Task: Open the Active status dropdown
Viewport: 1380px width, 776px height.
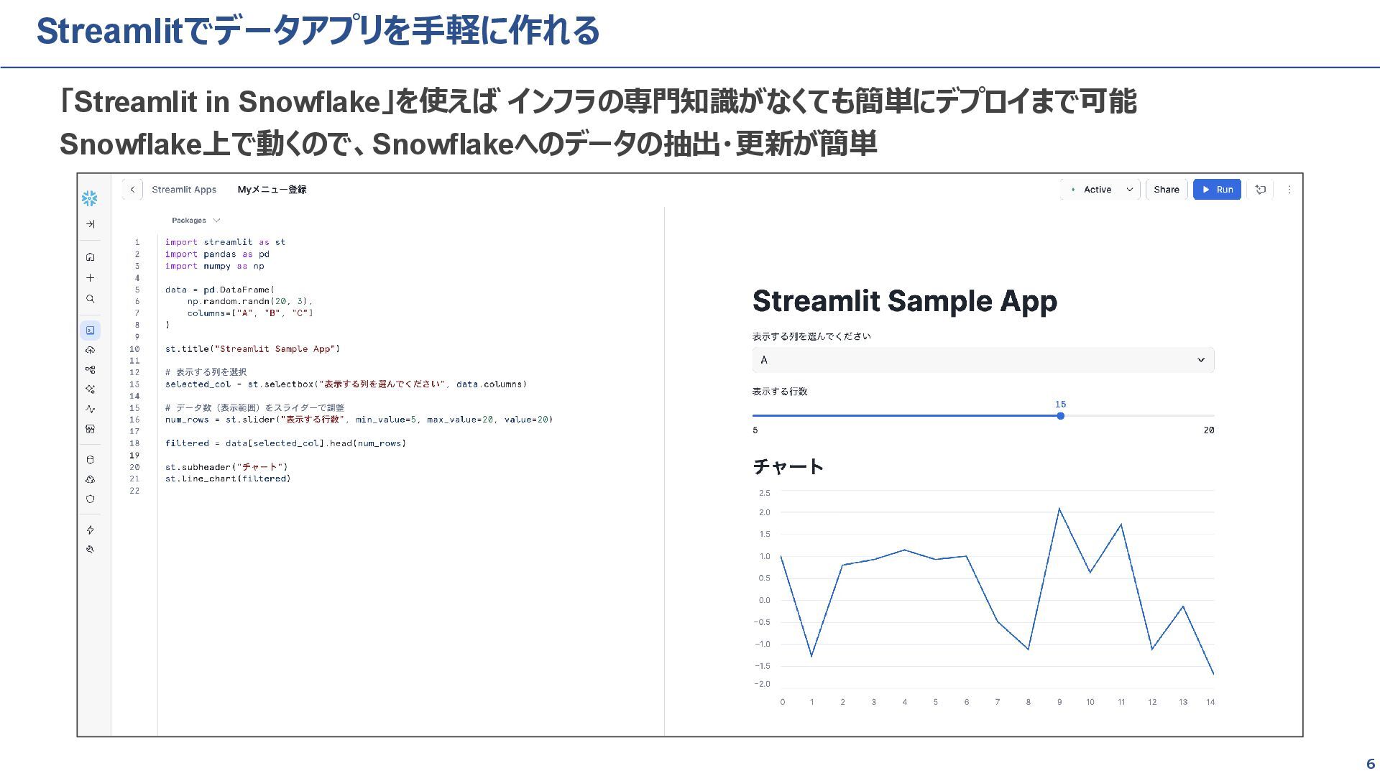Action: click(1100, 190)
